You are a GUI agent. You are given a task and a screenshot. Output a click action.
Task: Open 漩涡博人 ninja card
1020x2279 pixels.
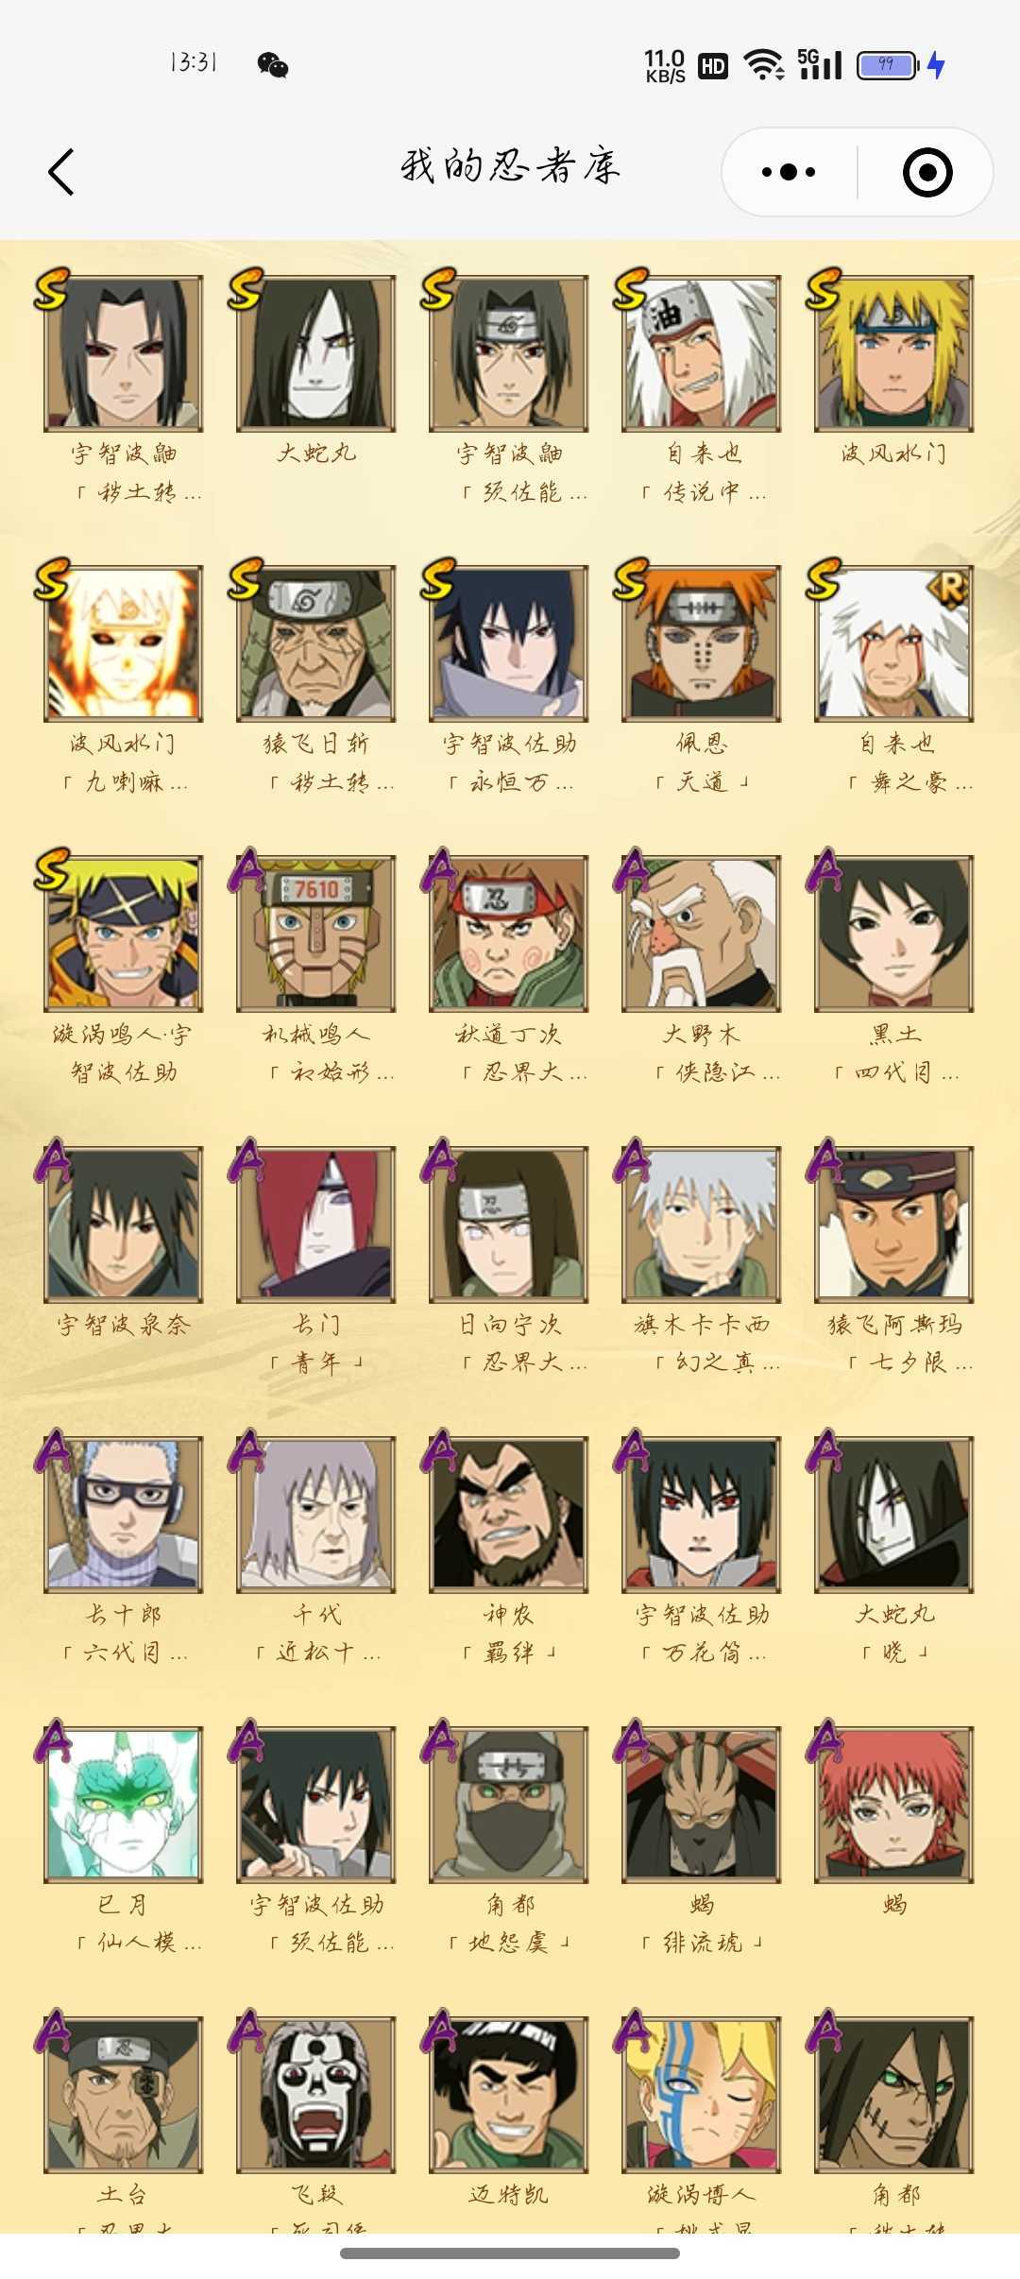pyautogui.click(x=701, y=2094)
